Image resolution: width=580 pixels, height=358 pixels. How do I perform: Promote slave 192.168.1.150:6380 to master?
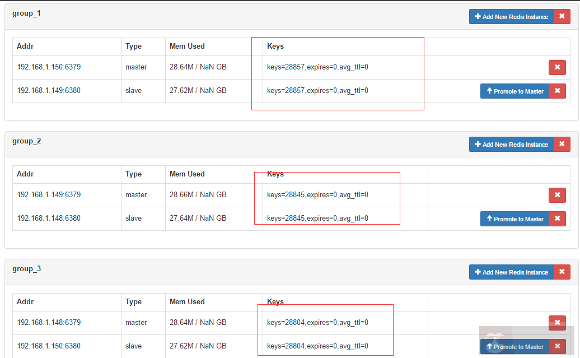coord(514,346)
